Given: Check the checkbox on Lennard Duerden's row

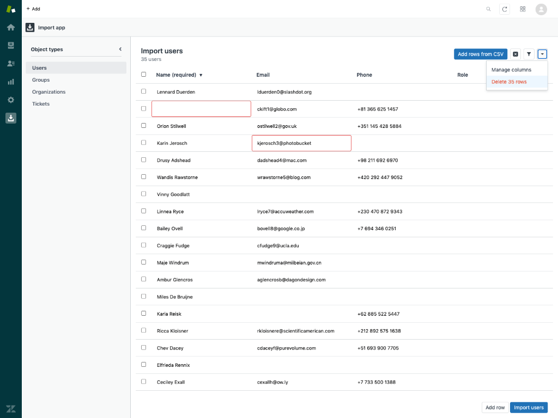Looking at the screenshot, I should pyautogui.click(x=143, y=91).
